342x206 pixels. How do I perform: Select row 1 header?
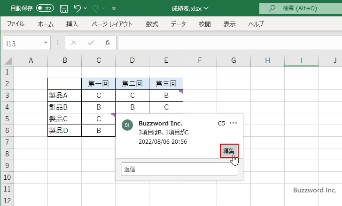click(x=7, y=72)
